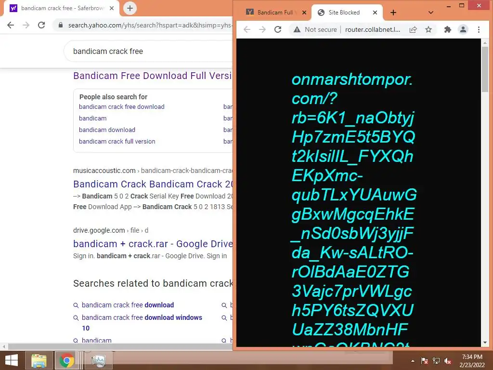493x370 pixels.
Task: Maximize the Site Blocked browser window
Action: (462, 6)
